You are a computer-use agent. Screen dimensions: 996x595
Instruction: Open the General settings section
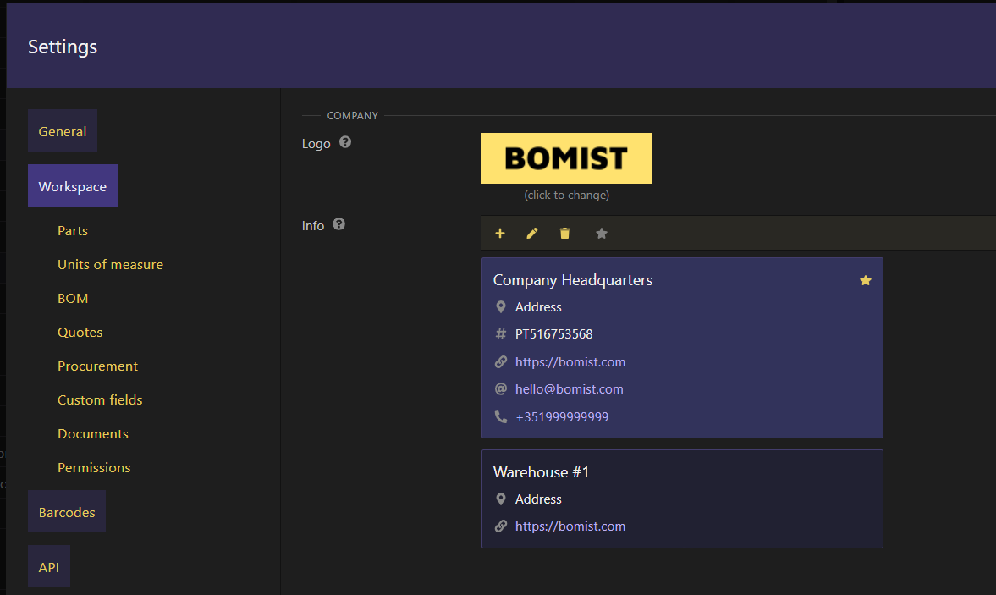point(63,131)
